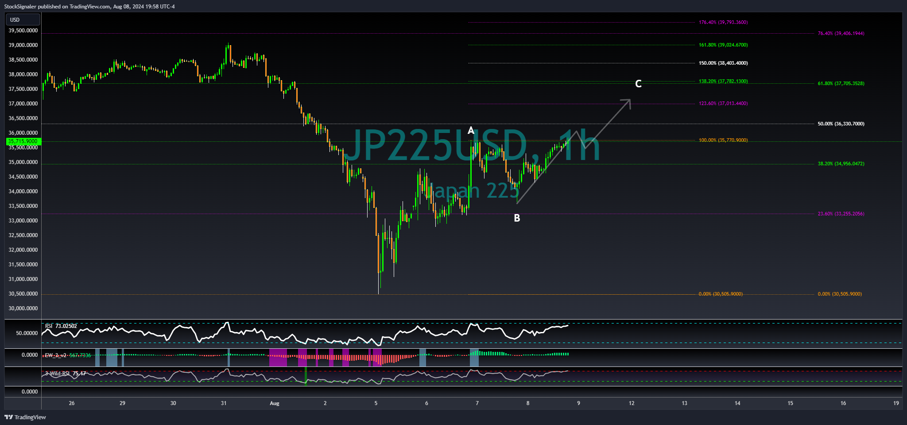Select date 14 on the time axis

(737, 403)
